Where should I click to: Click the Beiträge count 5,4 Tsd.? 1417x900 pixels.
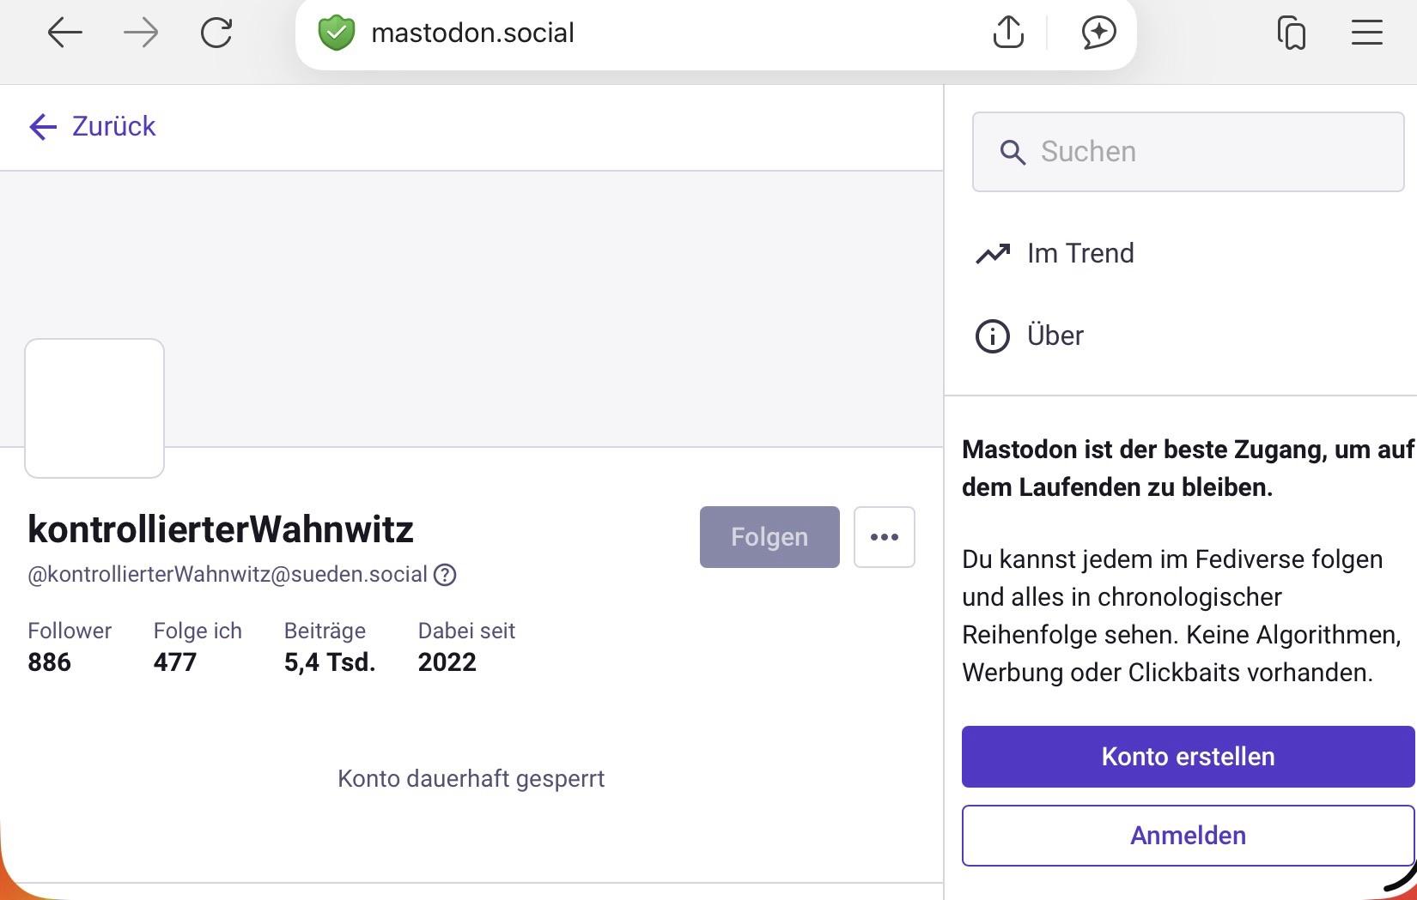tap(330, 647)
